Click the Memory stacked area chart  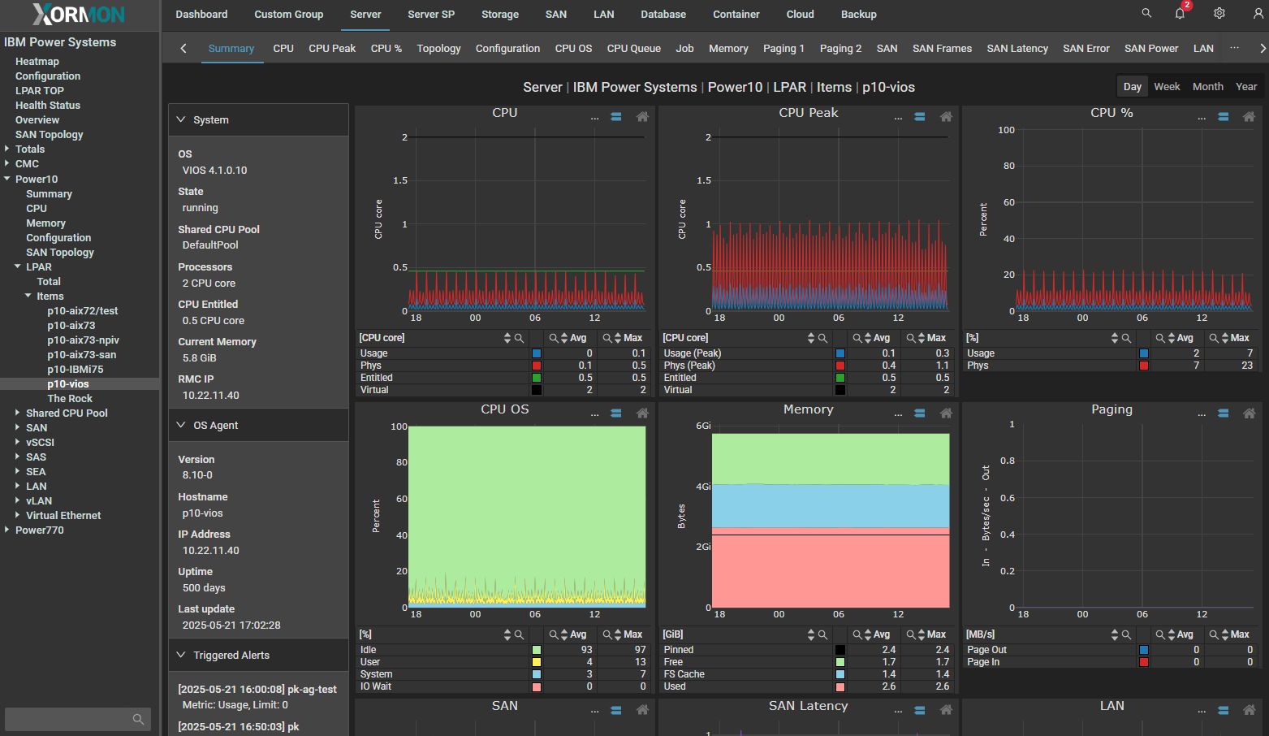830,520
